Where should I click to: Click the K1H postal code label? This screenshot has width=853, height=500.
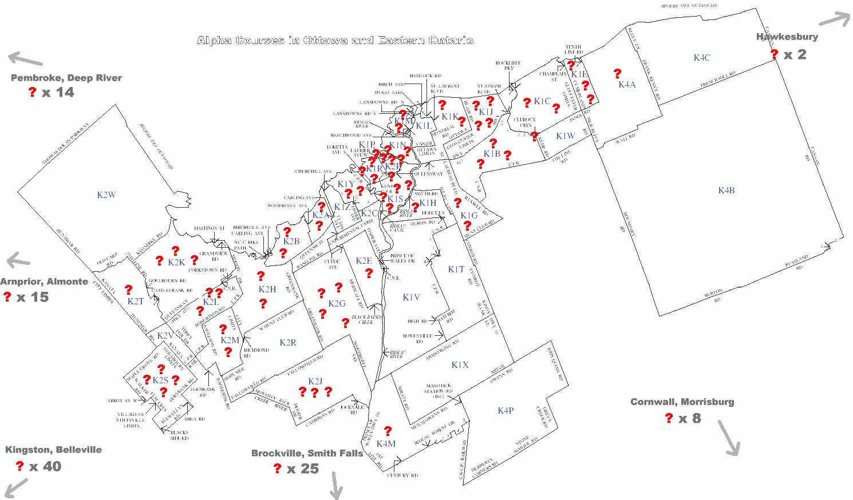click(x=428, y=203)
